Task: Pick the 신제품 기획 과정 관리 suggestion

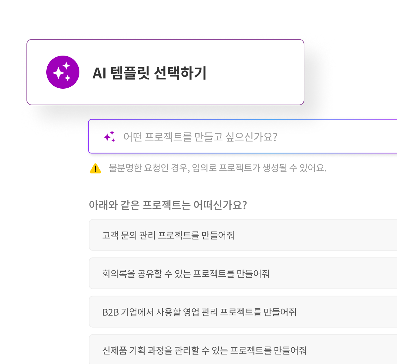Action: click(x=243, y=349)
